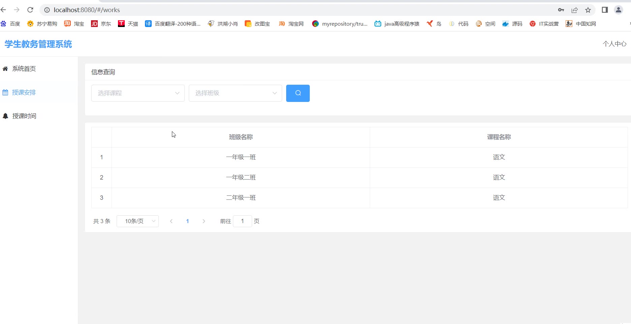This screenshot has height=324, width=631.
Task: Click the 学生教务管理系统 title
Action: pos(38,44)
